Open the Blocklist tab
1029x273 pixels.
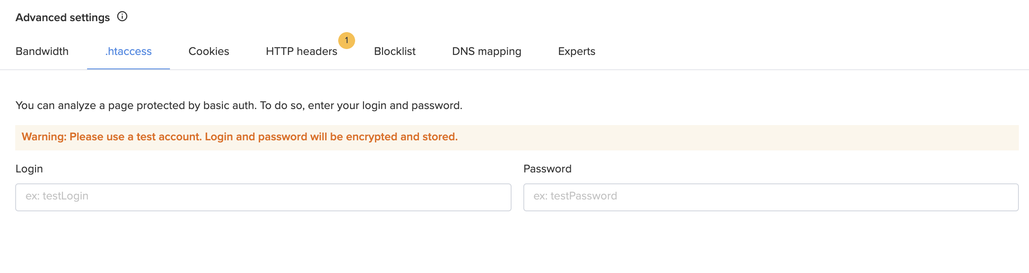tap(395, 51)
